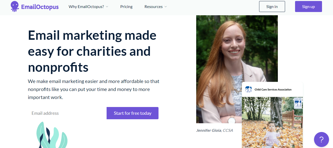Click the purple octopus logo icon

[15, 6]
